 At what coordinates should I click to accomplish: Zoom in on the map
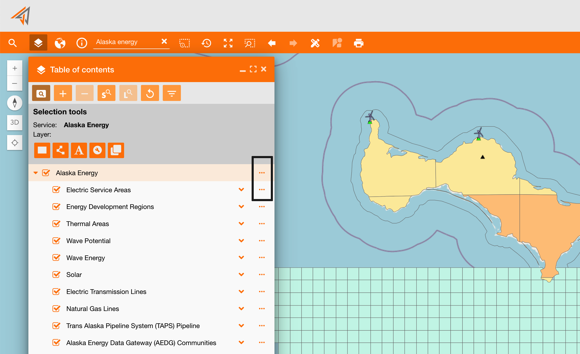pyautogui.click(x=15, y=68)
